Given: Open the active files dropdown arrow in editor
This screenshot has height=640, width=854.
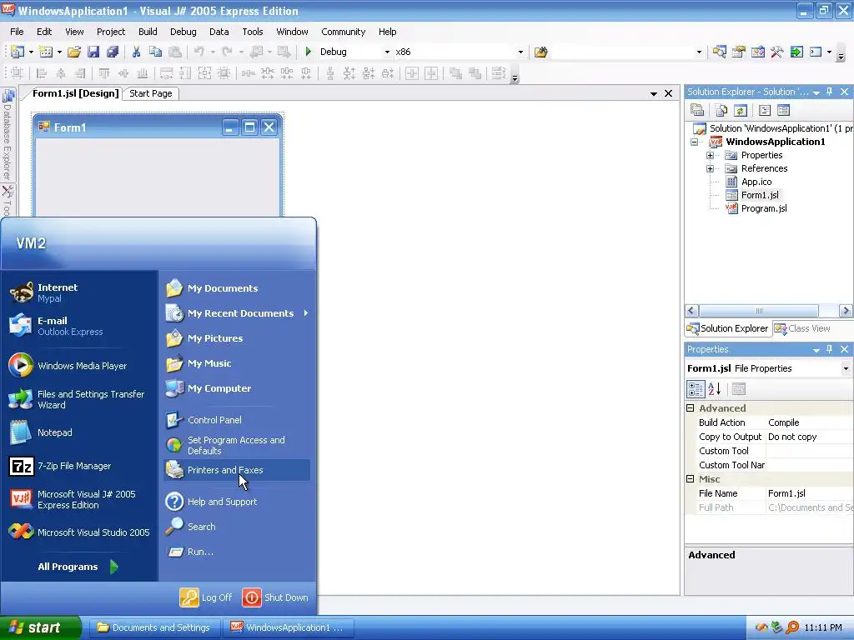Looking at the screenshot, I should coord(654,93).
